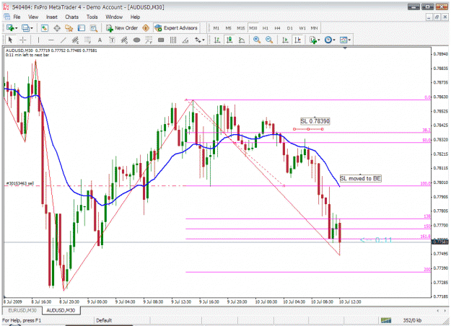Set timeframe to MN
Viewport: 451px width, 326px height.
coord(314,28)
